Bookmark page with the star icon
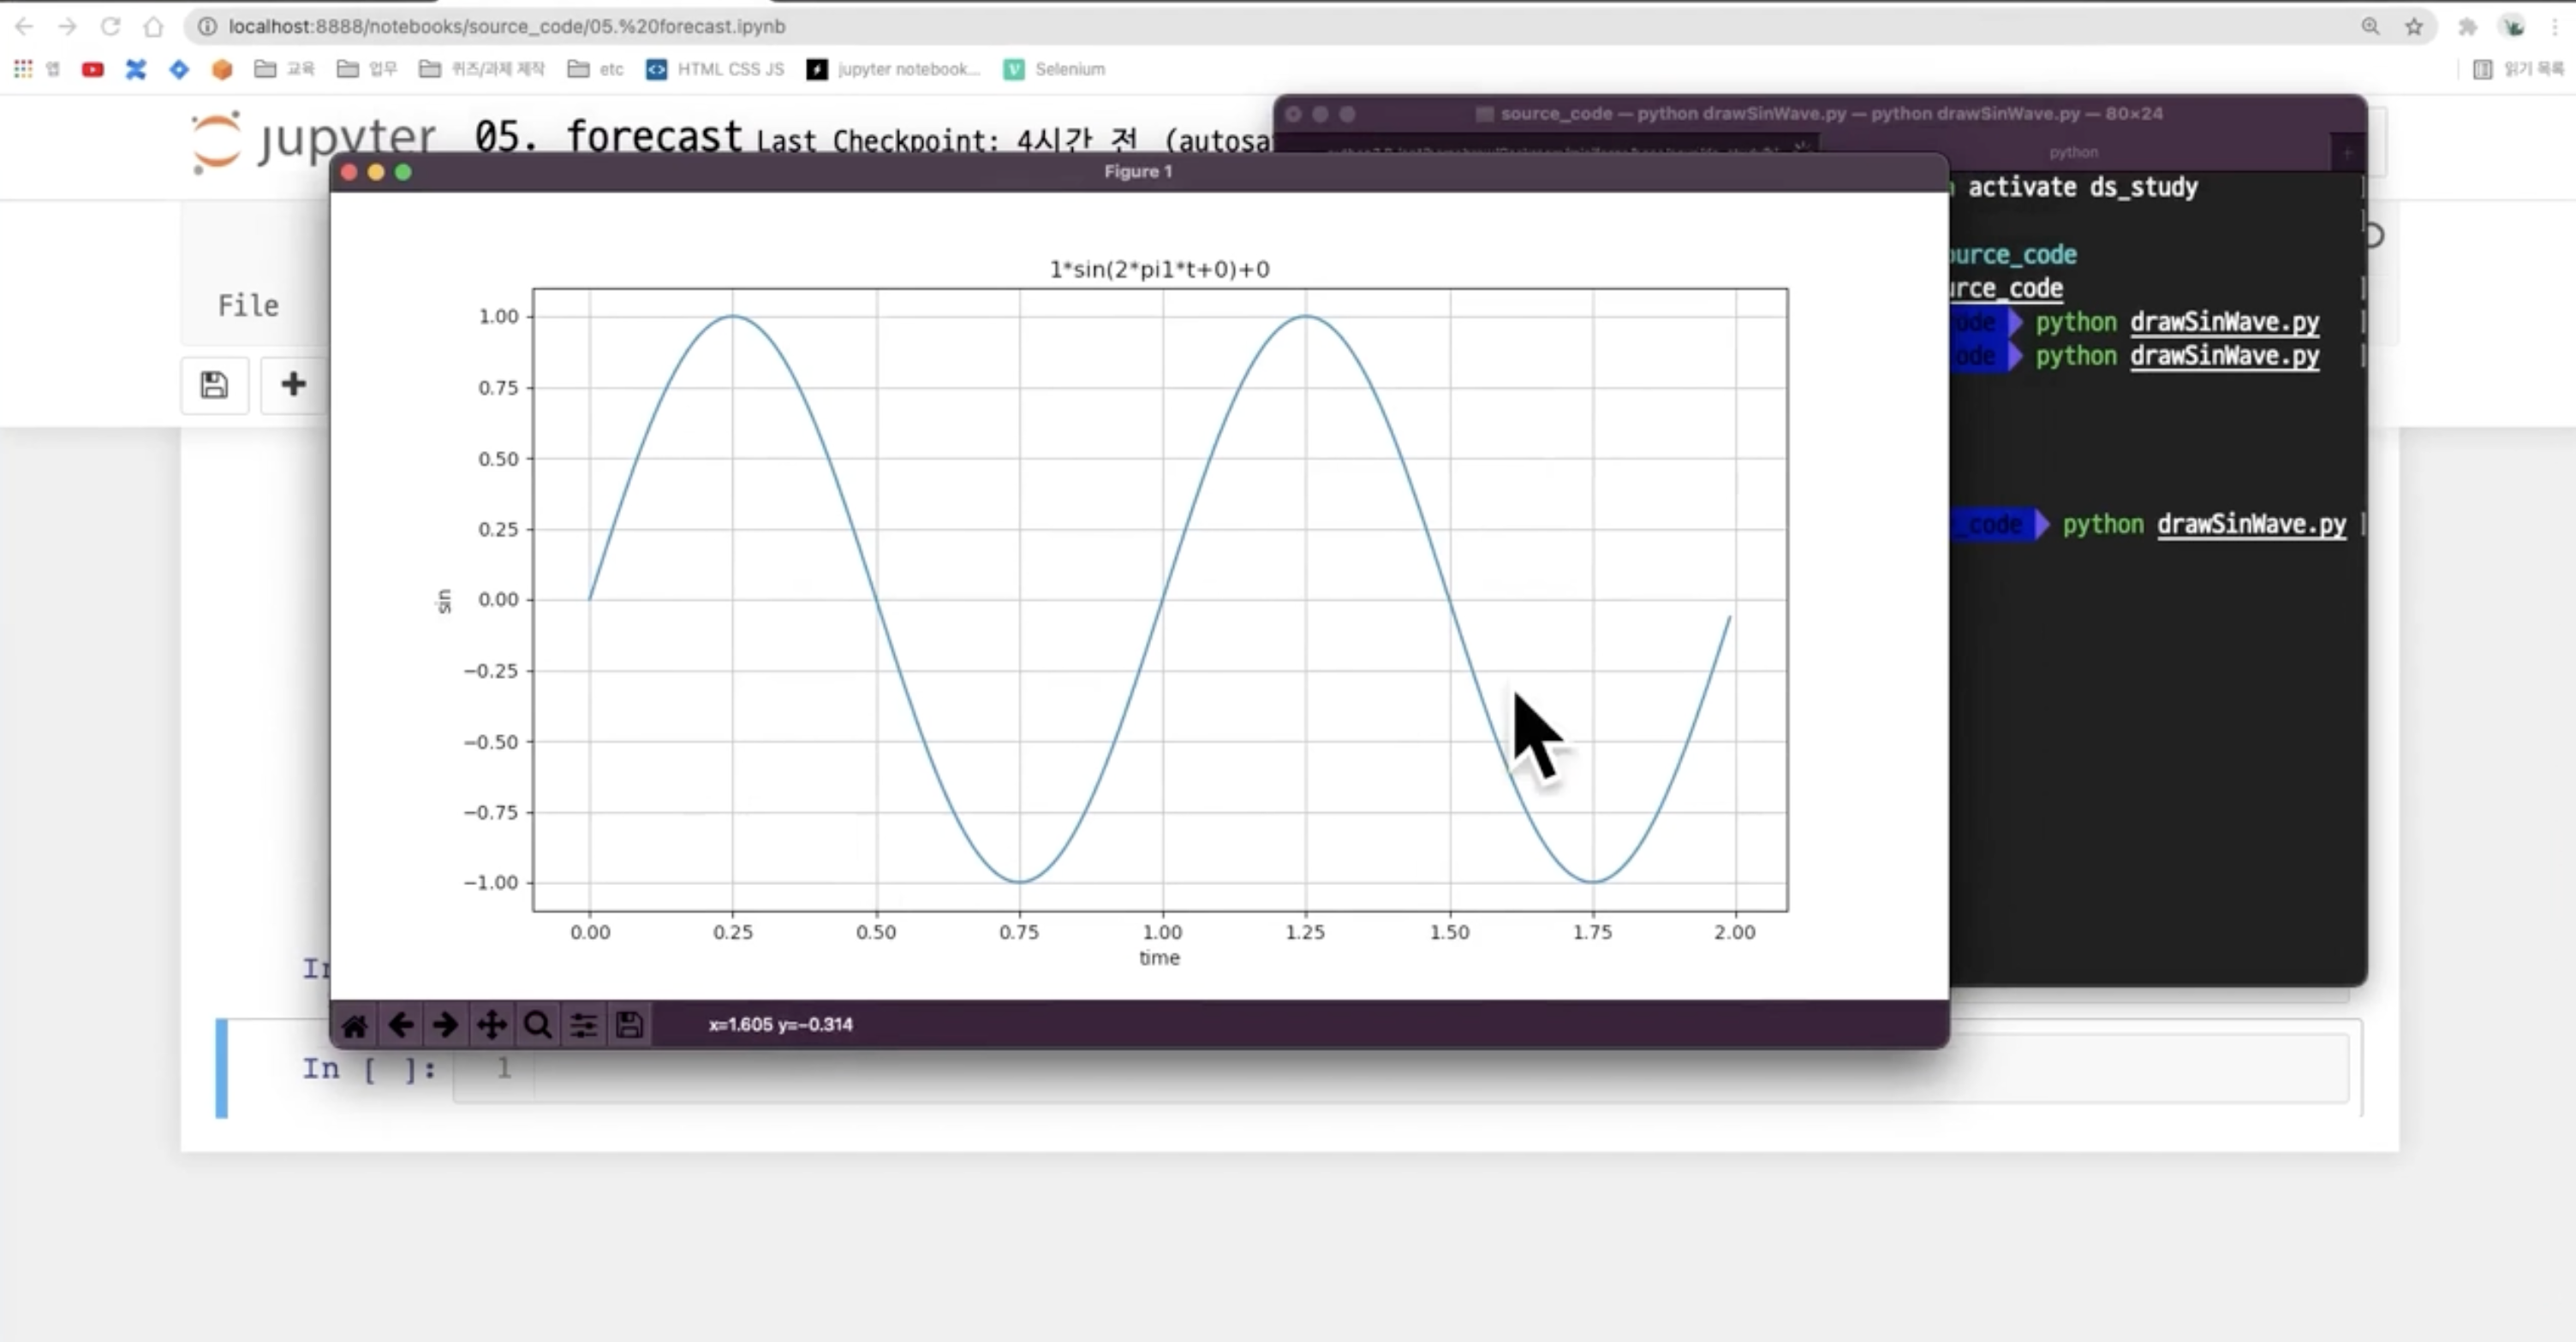Image resolution: width=2576 pixels, height=1342 pixels. coord(2414,27)
